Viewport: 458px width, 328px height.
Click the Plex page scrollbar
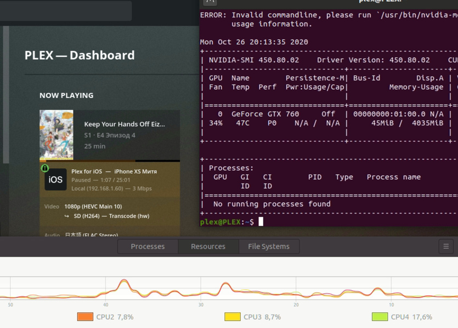[6, 95]
